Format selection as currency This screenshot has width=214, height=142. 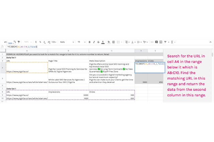35,42
